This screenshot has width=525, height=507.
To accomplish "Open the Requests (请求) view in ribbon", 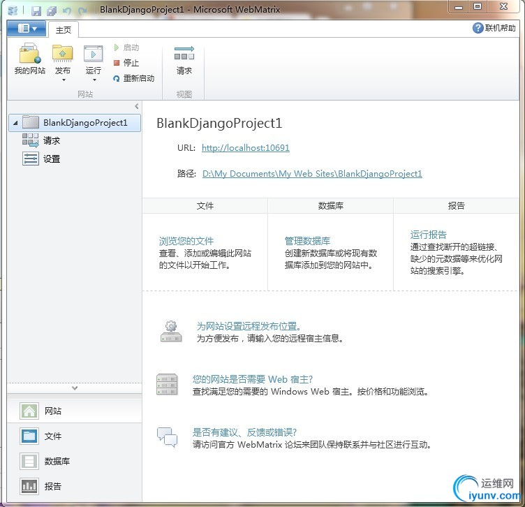I will (184, 60).
